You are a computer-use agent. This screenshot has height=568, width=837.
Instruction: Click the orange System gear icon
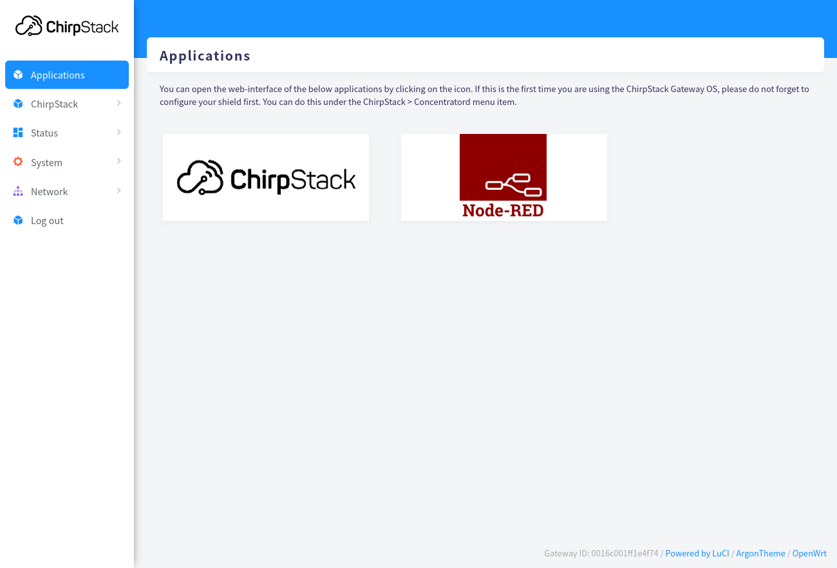click(x=18, y=162)
